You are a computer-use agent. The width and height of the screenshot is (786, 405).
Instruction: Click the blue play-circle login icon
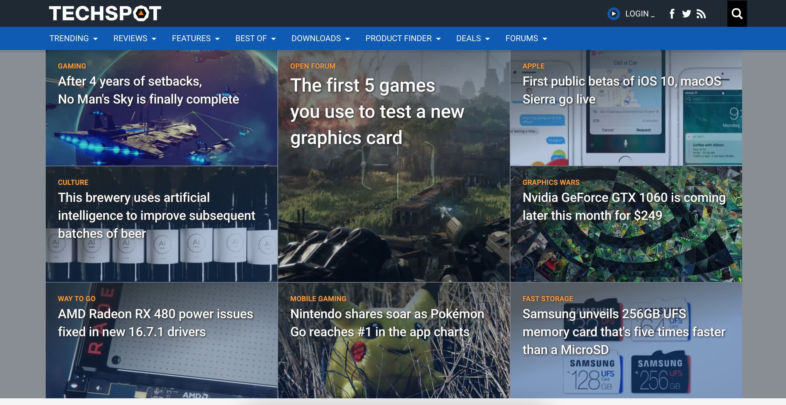tap(614, 14)
